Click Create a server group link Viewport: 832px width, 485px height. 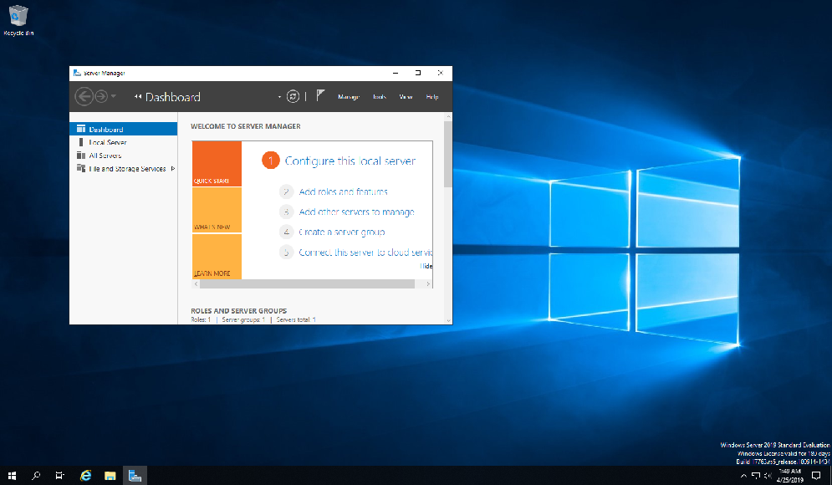[341, 232]
